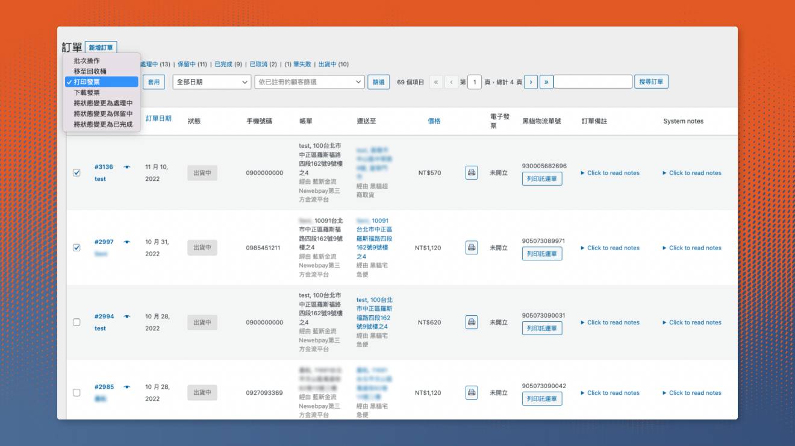Open order link #2985

tap(104, 387)
